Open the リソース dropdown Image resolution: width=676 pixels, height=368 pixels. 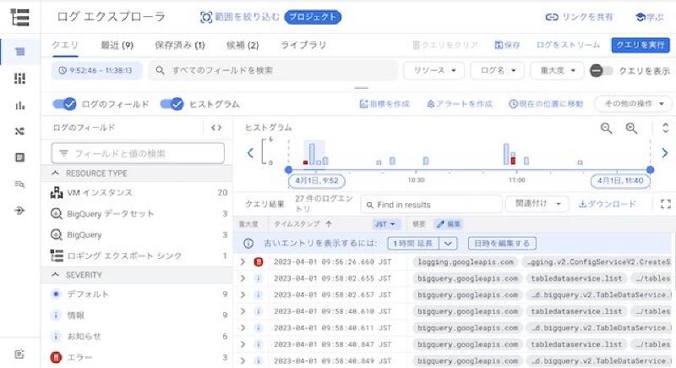tap(433, 70)
